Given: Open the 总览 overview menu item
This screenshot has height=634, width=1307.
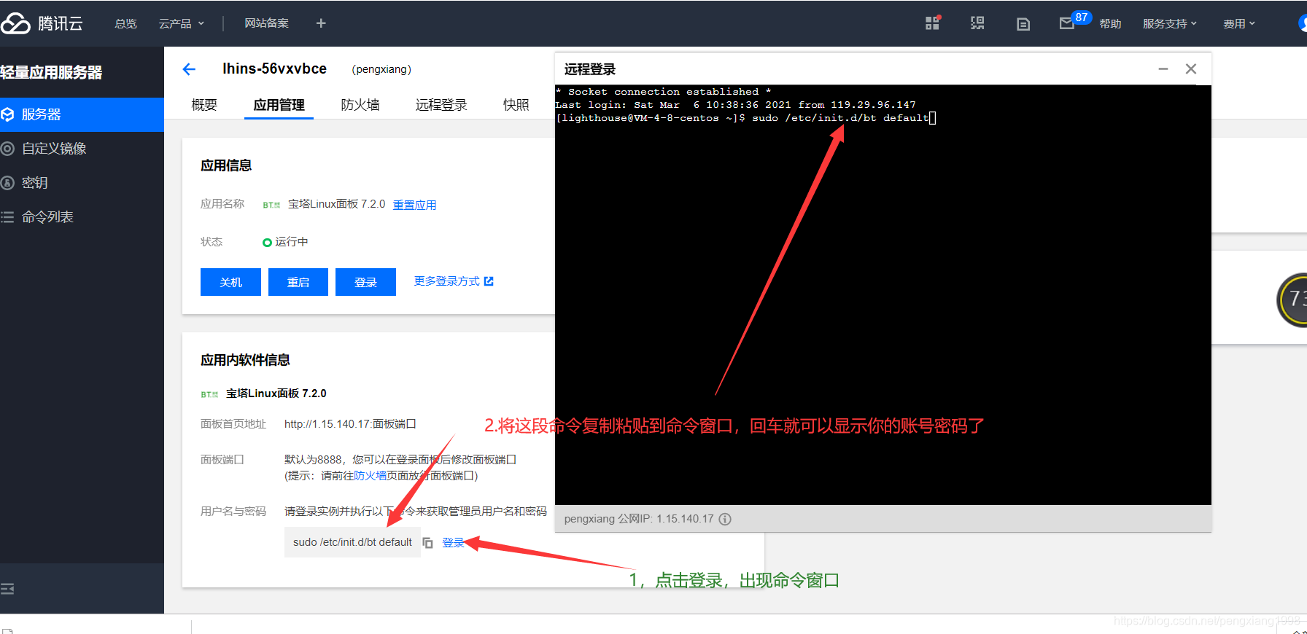Looking at the screenshot, I should click(x=125, y=23).
